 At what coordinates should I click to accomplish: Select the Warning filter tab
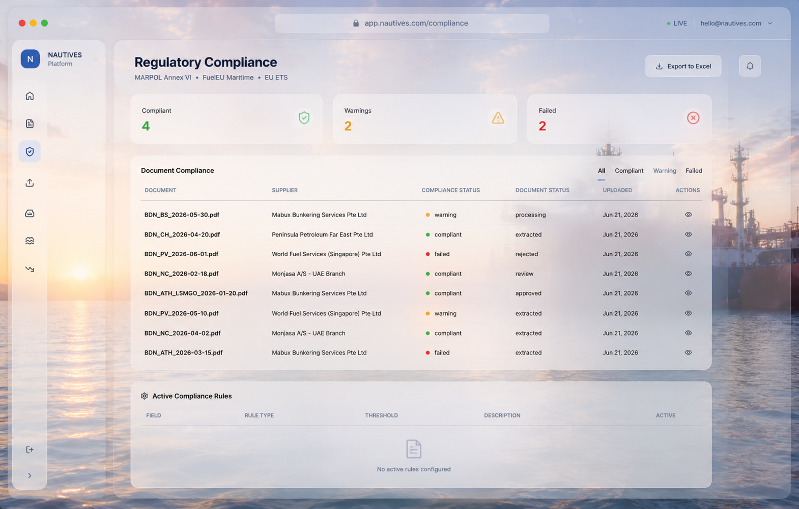point(665,171)
